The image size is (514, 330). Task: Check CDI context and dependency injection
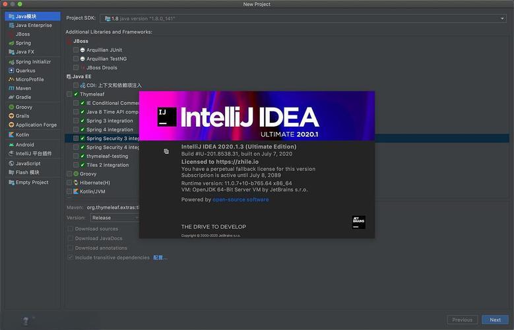(x=76, y=85)
